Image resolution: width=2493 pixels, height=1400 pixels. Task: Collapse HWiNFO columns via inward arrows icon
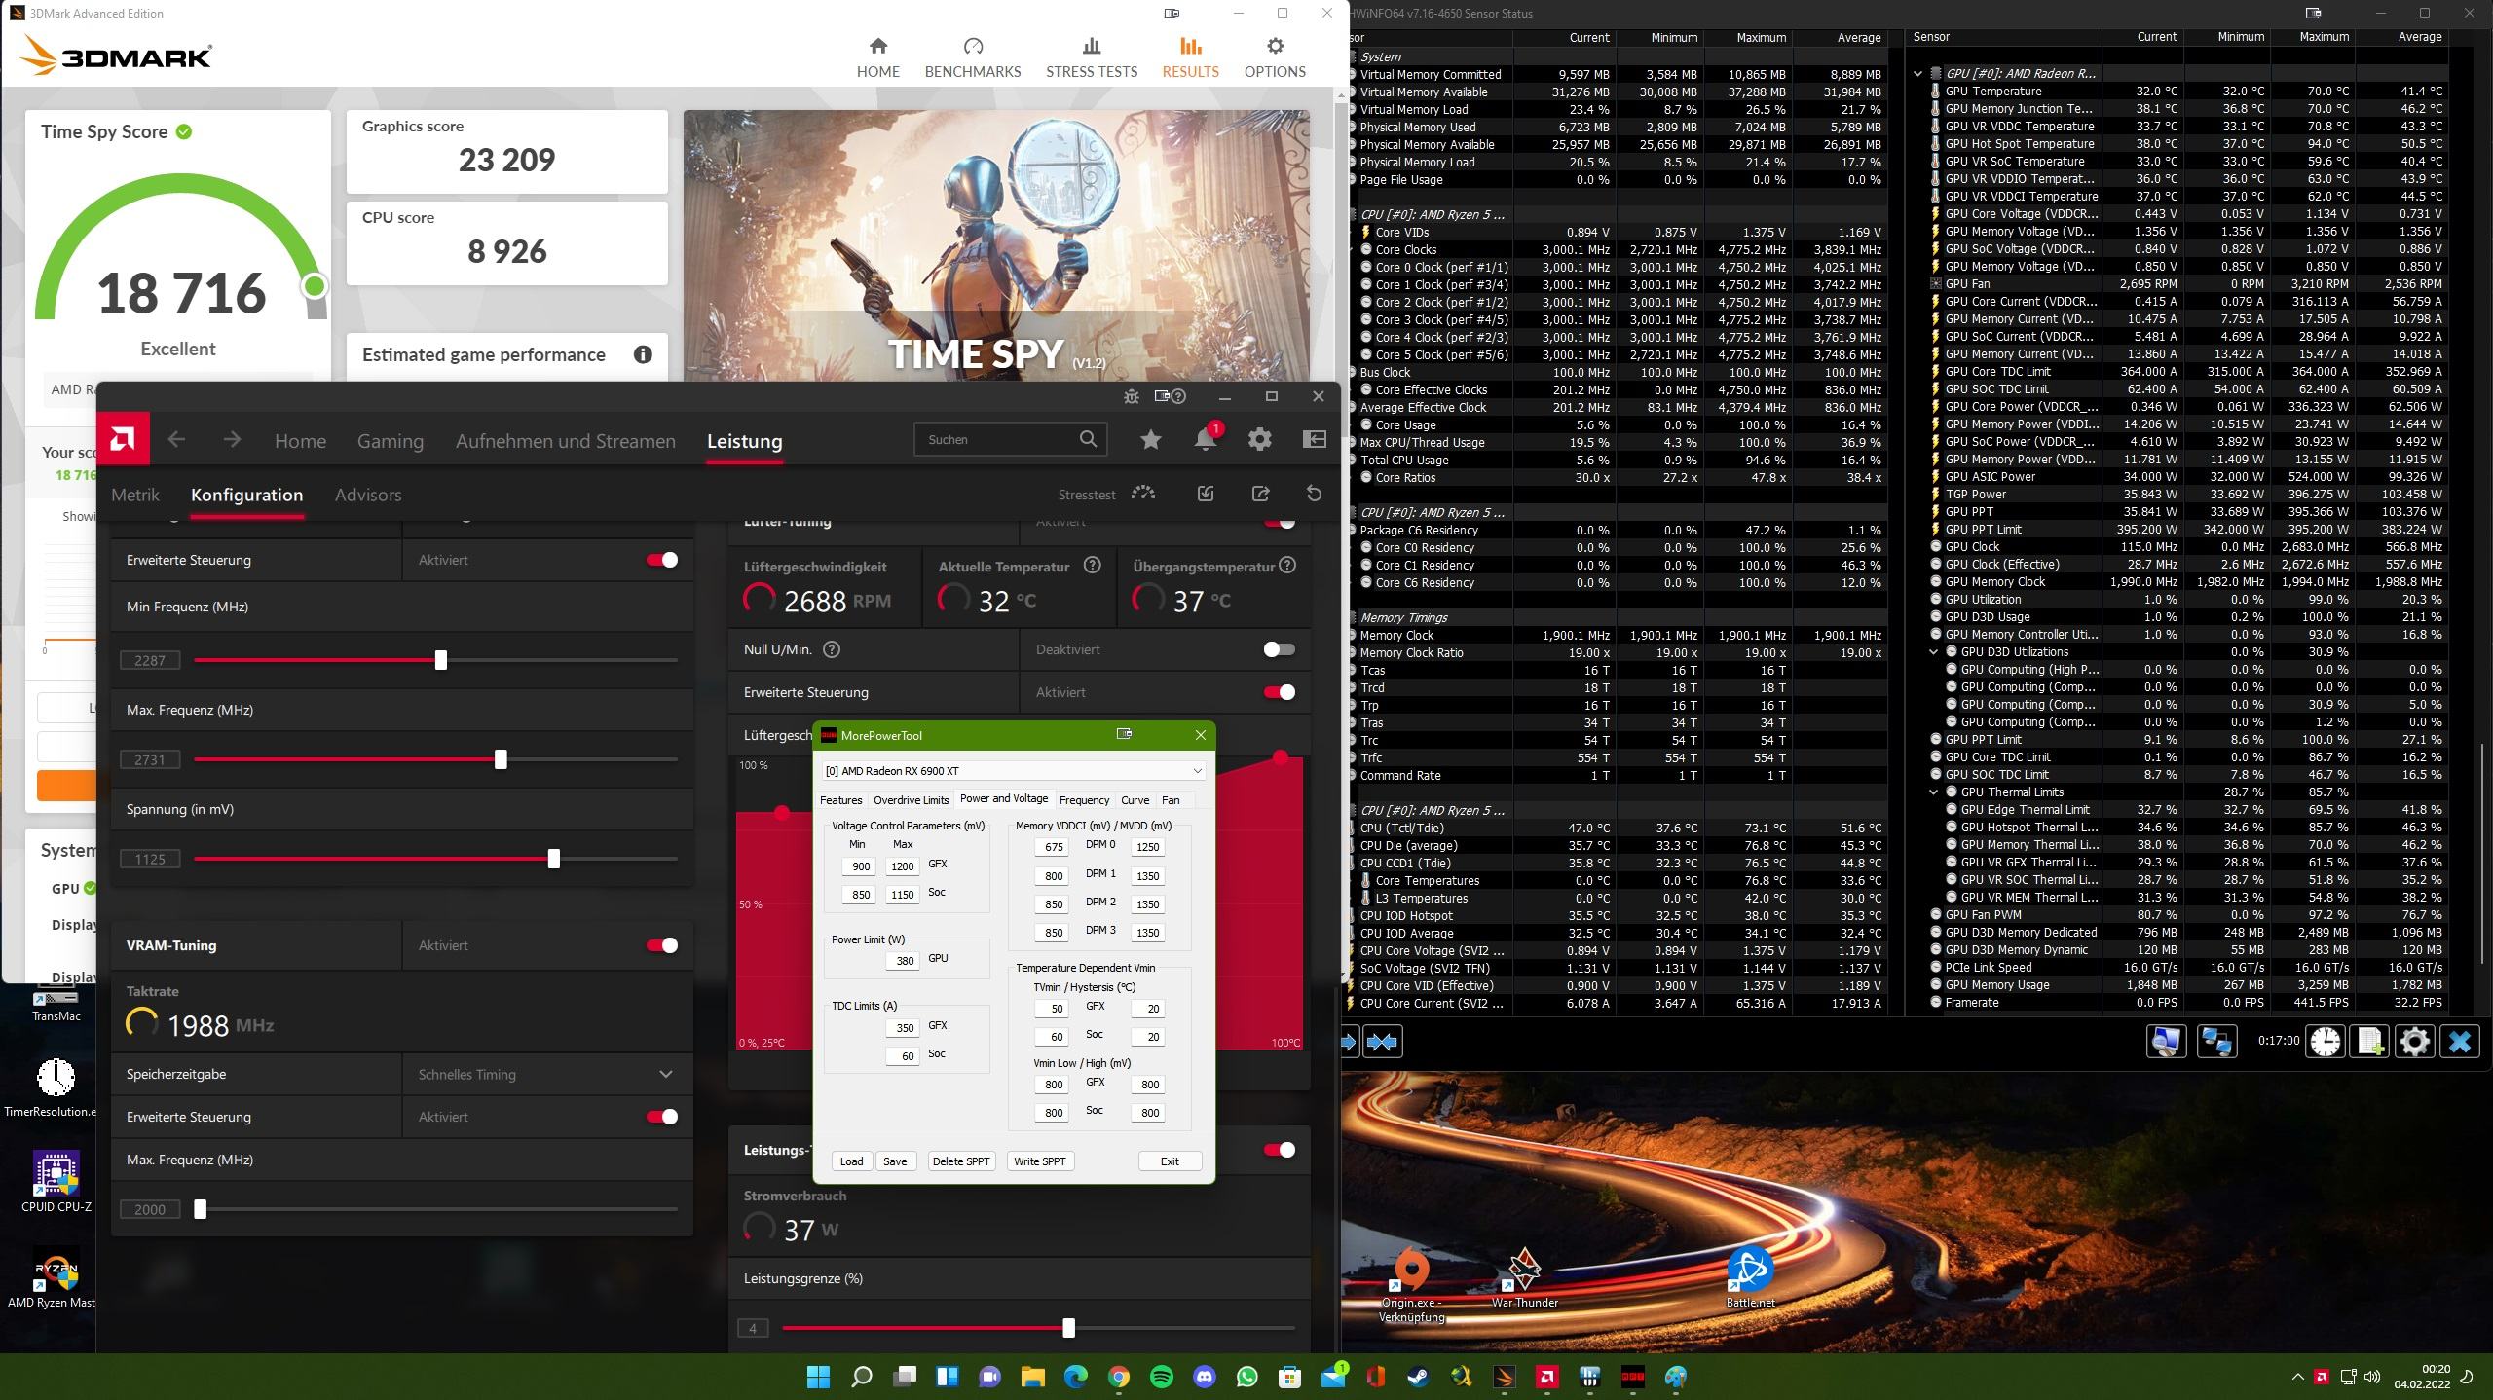coord(1383,1042)
